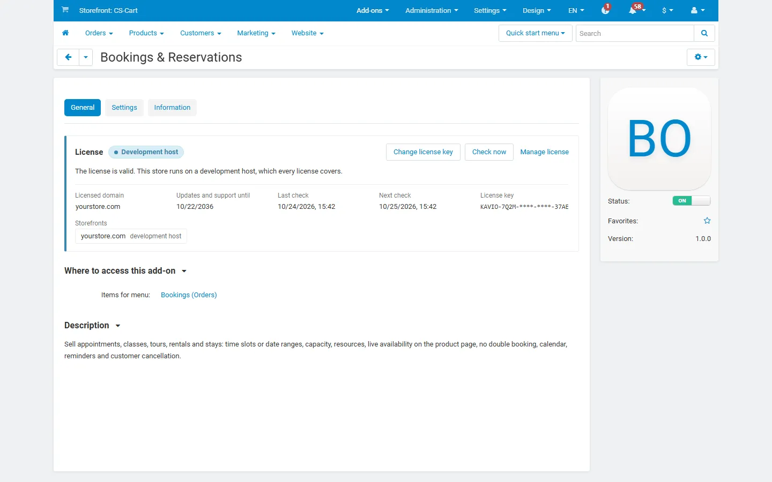Open the dropdown next to back arrow
This screenshot has width=772, height=482.
click(86, 57)
